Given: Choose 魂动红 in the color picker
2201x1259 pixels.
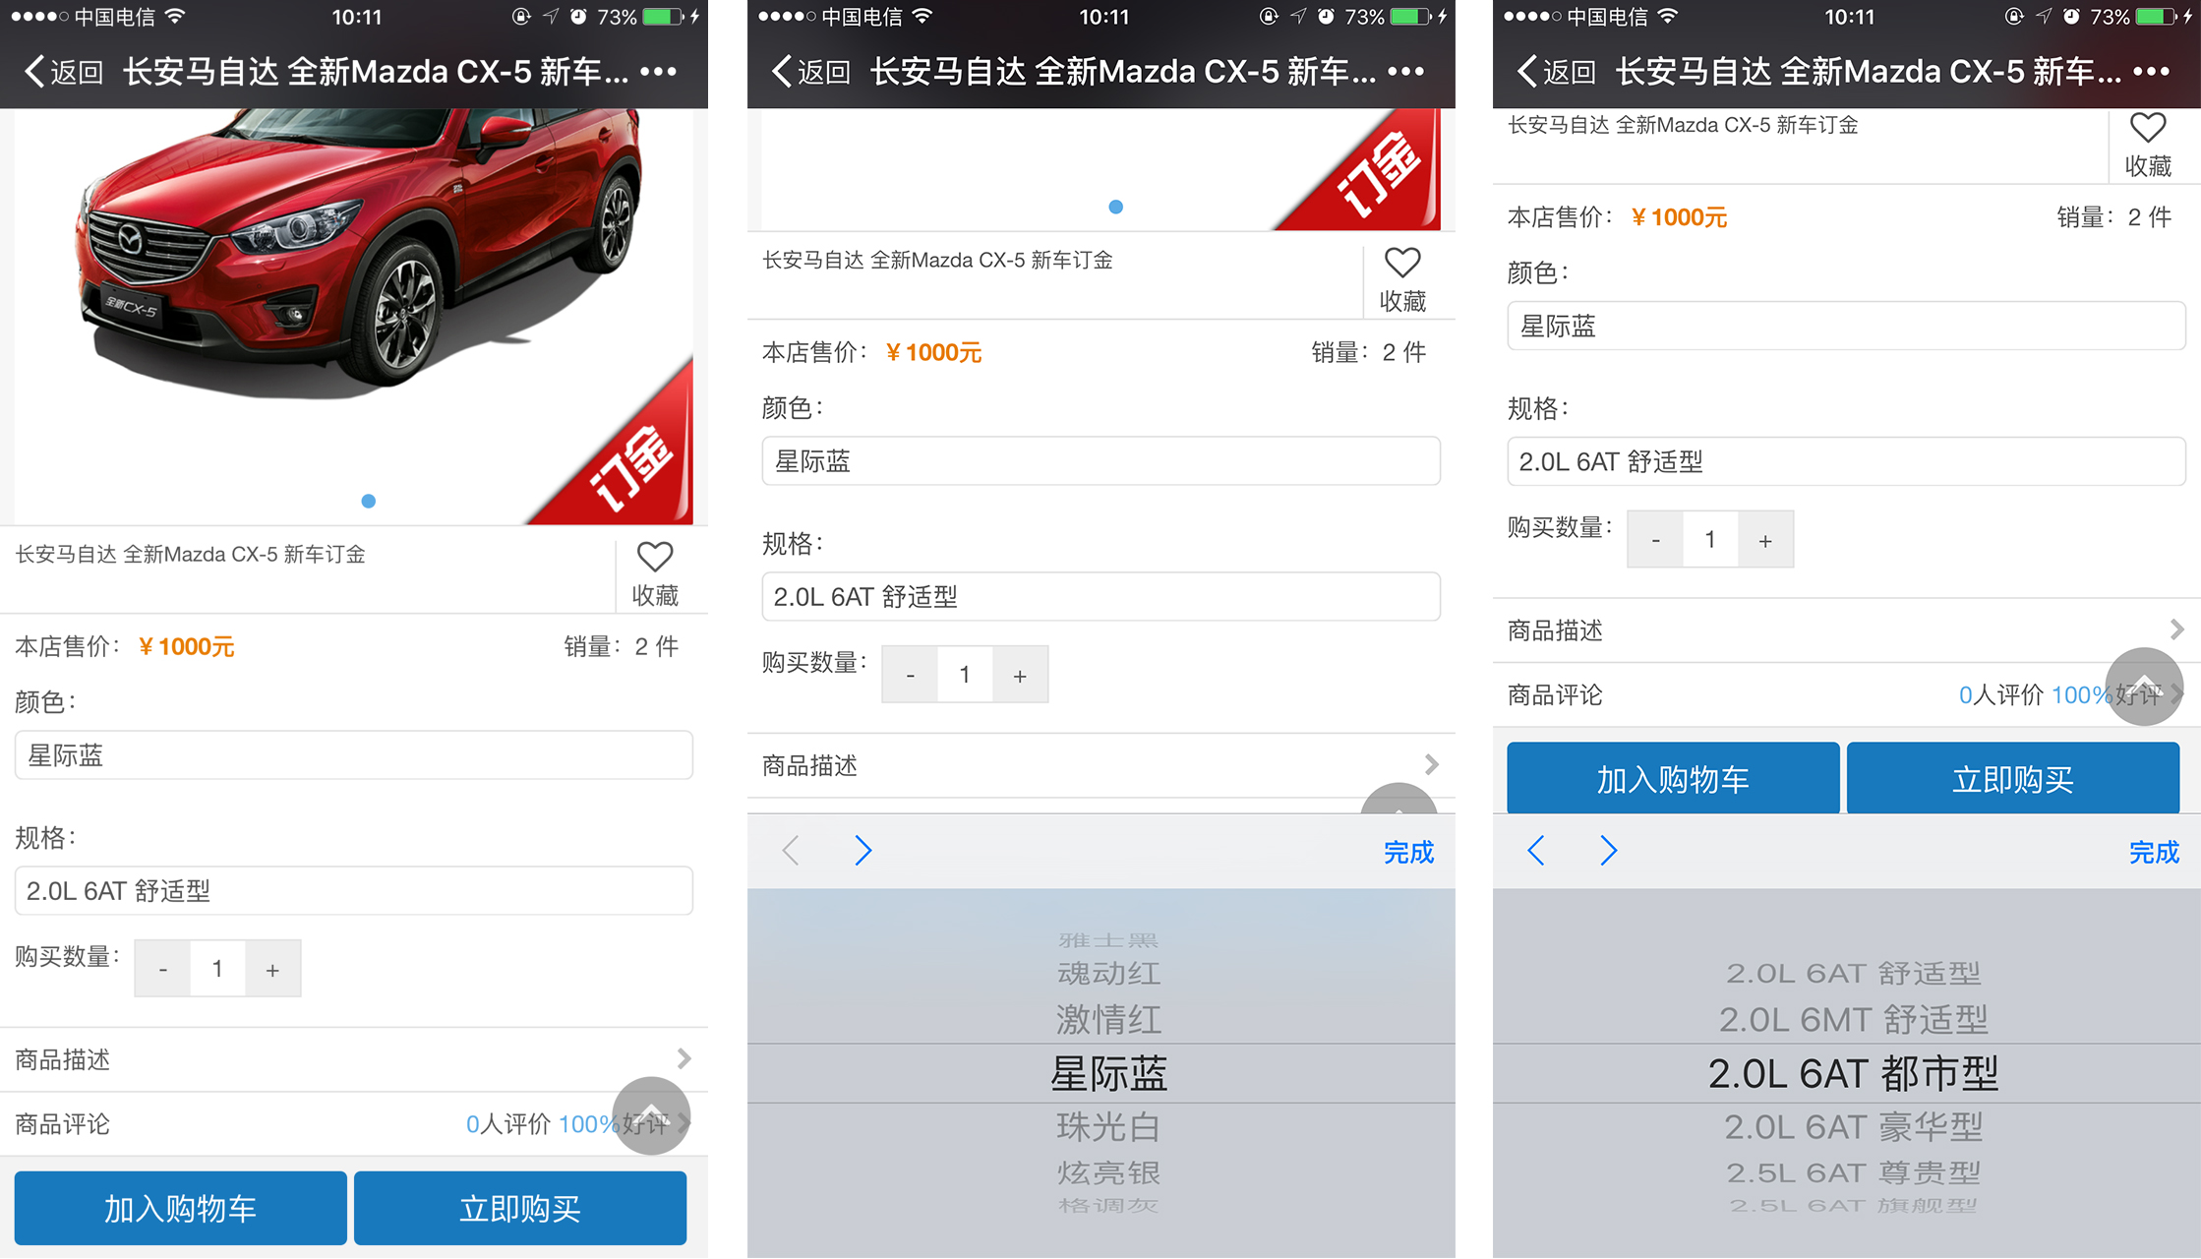Looking at the screenshot, I should coord(1109,974).
